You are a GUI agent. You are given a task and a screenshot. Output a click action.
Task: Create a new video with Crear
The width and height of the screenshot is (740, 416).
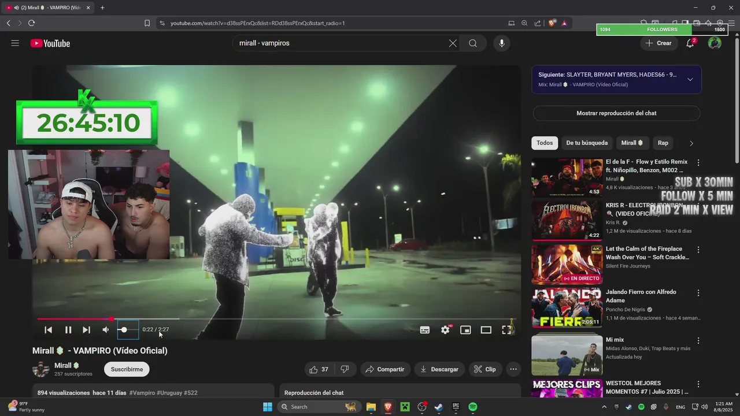coord(658,43)
